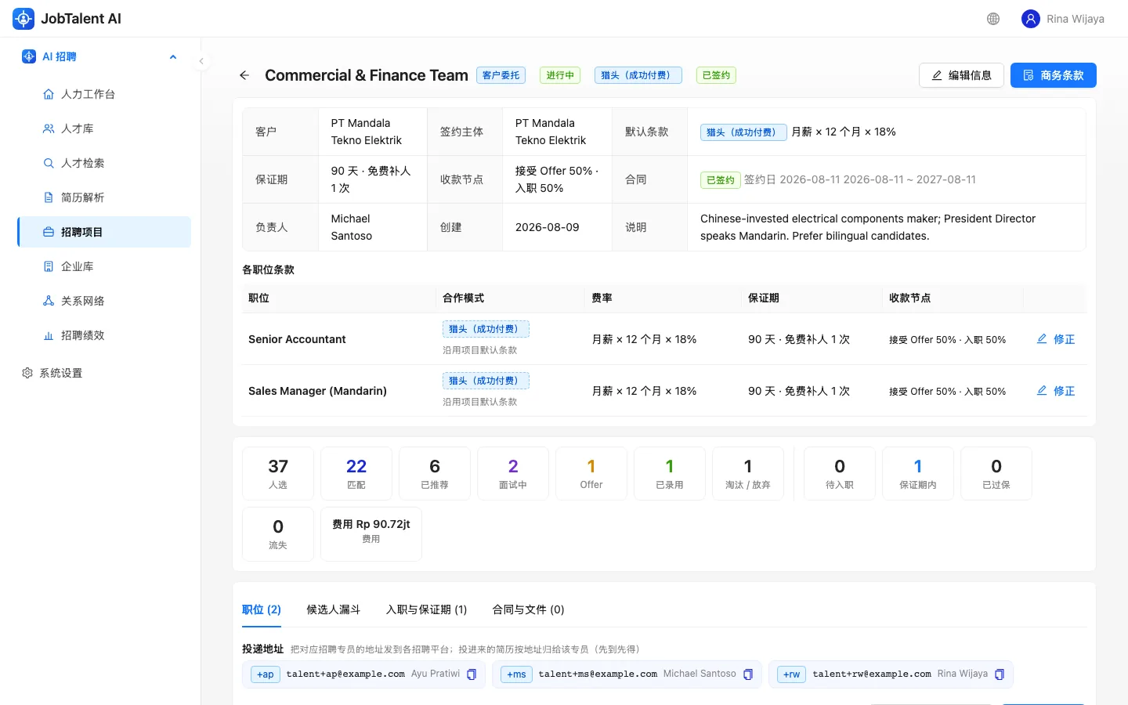
Task: Click the 客户委托 tag in header
Action: point(501,75)
